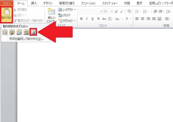This screenshot has width=173, height=122.
Task: Click リセット button
Action: (64, 15)
